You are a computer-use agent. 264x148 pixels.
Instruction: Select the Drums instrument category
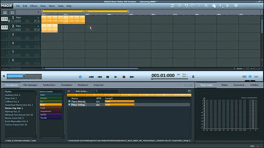pyautogui.click(x=51, y=98)
